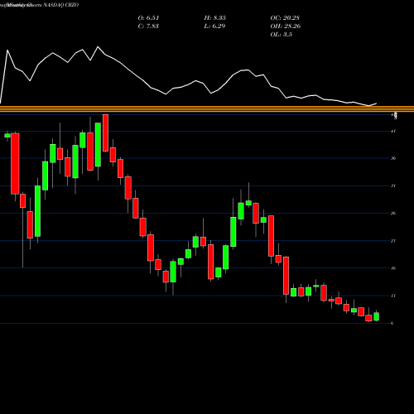Click the 21 price axis label
Viewport: 414px width, 414px height.
coord(393,241)
